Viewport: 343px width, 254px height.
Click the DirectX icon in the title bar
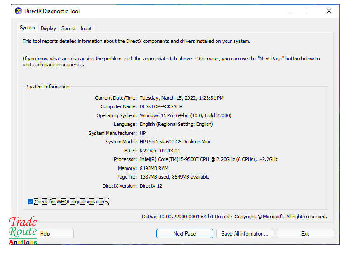[x=19, y=11]
